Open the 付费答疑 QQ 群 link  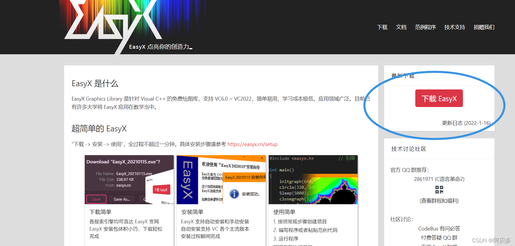coord(439,238)
